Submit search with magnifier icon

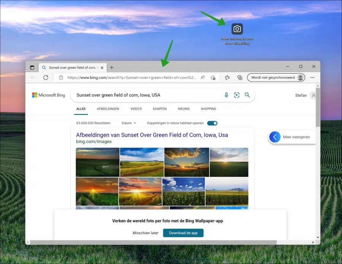click(247, 95)
